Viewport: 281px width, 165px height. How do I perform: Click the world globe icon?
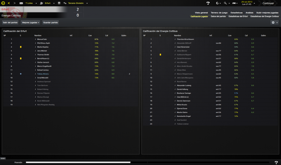[x=217, y=3]
